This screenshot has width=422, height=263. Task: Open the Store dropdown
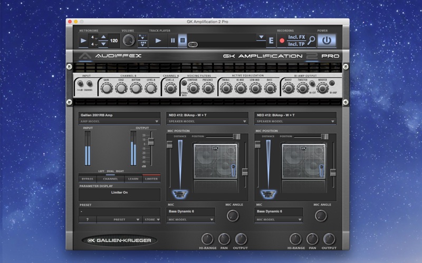click(x=151, y=219)
